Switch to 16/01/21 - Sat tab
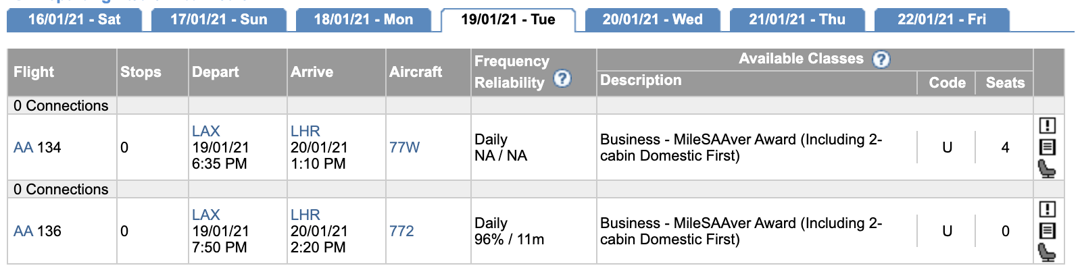1080x274 pixels. click(x=74, y=20)
